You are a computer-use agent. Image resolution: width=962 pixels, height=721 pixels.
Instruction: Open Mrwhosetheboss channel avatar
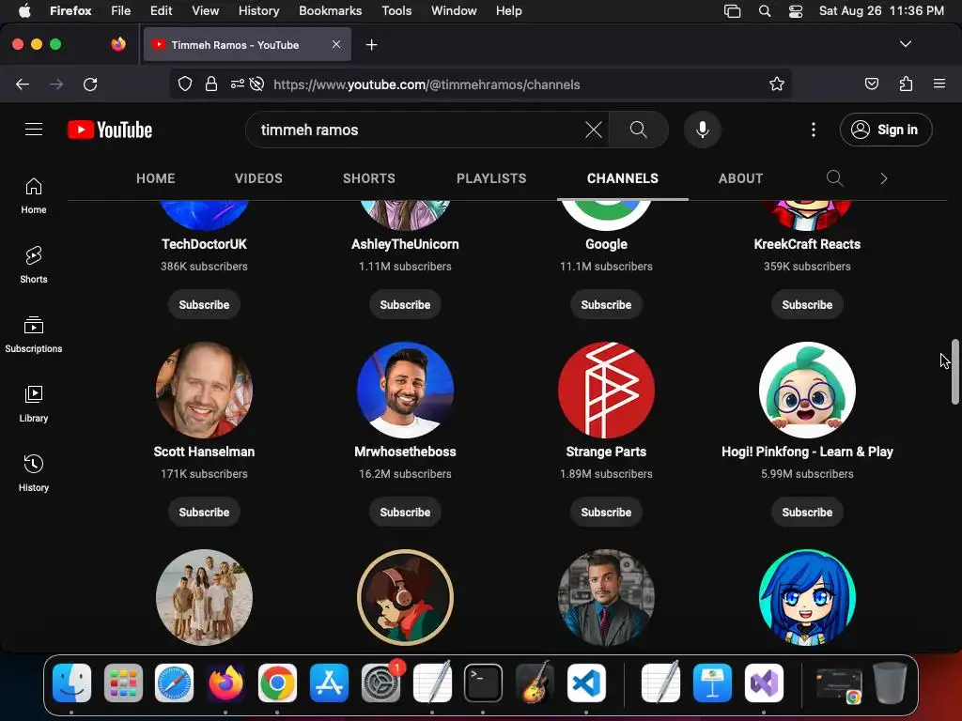click(x=405, y=390)
